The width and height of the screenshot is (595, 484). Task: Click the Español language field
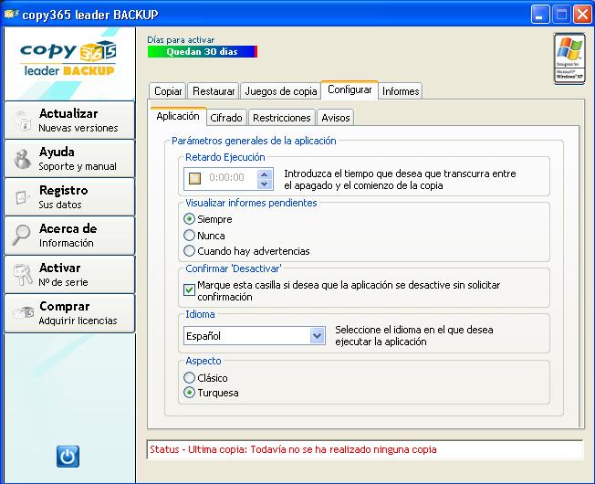point(255,336)
